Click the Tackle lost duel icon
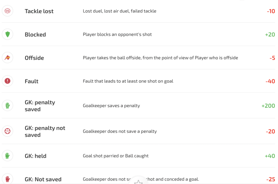 [8, 11]
